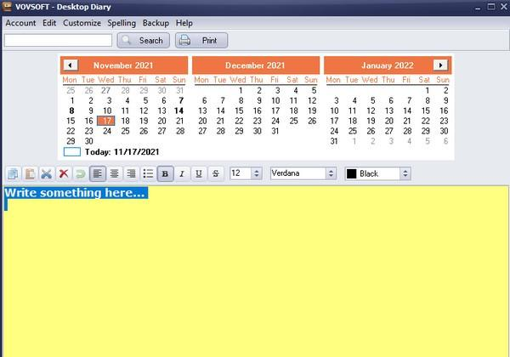This screenshot has width=510, height=357.
Task: Click the Search button's magnifier icon
Action: pos(126,40)
